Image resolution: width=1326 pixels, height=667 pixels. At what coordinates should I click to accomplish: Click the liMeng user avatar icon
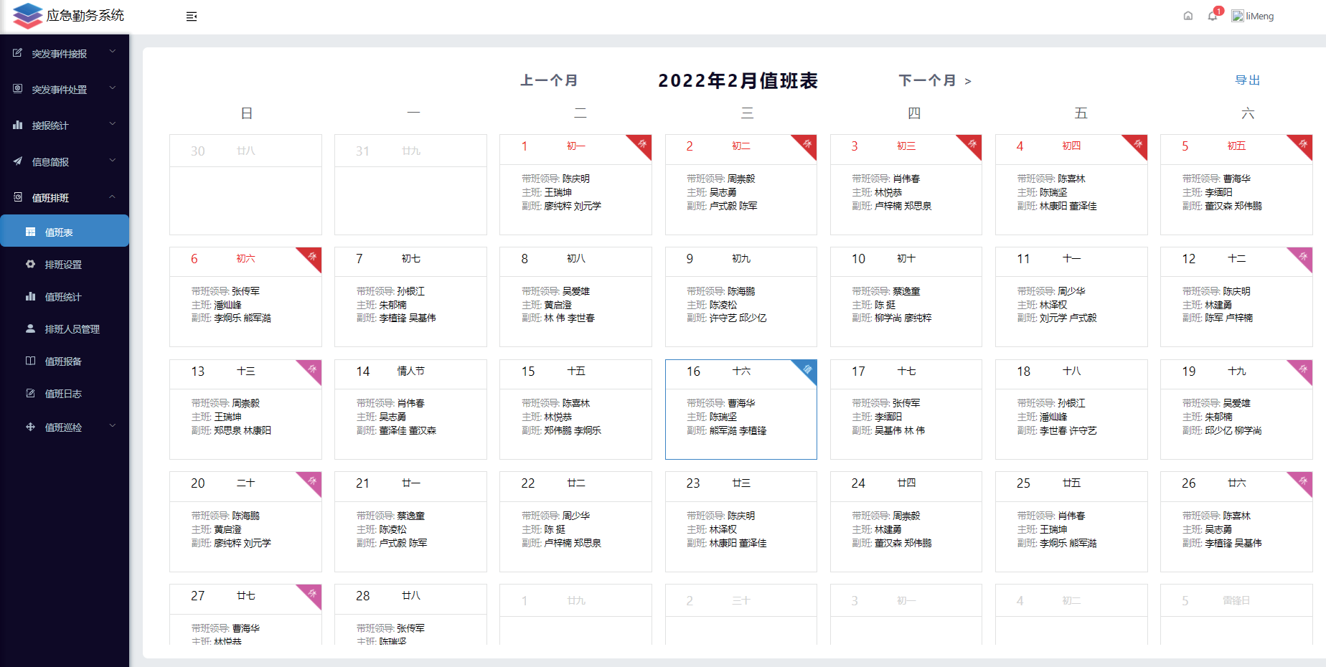point(1238,16)
